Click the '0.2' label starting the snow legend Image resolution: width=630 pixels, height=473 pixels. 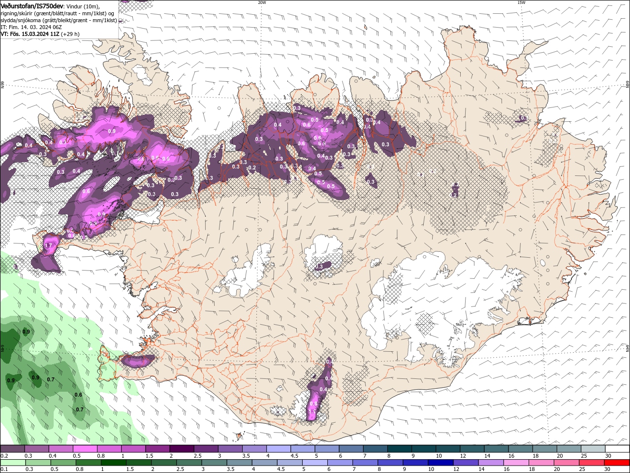4,456
